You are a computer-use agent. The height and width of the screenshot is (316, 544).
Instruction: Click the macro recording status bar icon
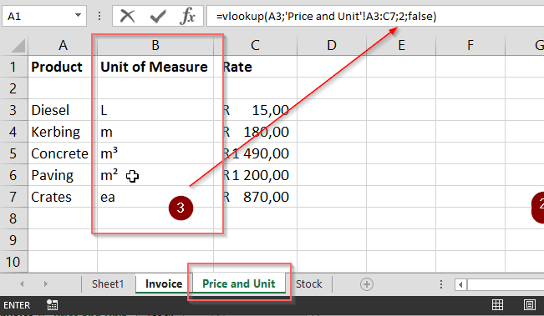[52, 305]
